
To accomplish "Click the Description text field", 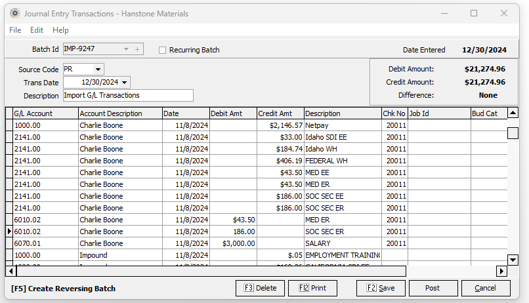I will 128,96.
